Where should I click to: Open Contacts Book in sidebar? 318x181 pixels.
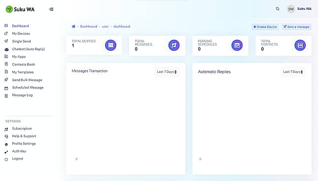pos(24,64)
